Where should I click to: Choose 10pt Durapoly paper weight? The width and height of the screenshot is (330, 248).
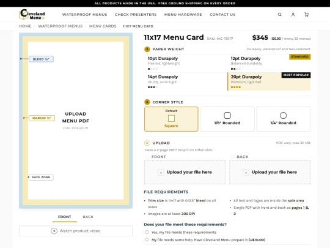pos(185,63)
